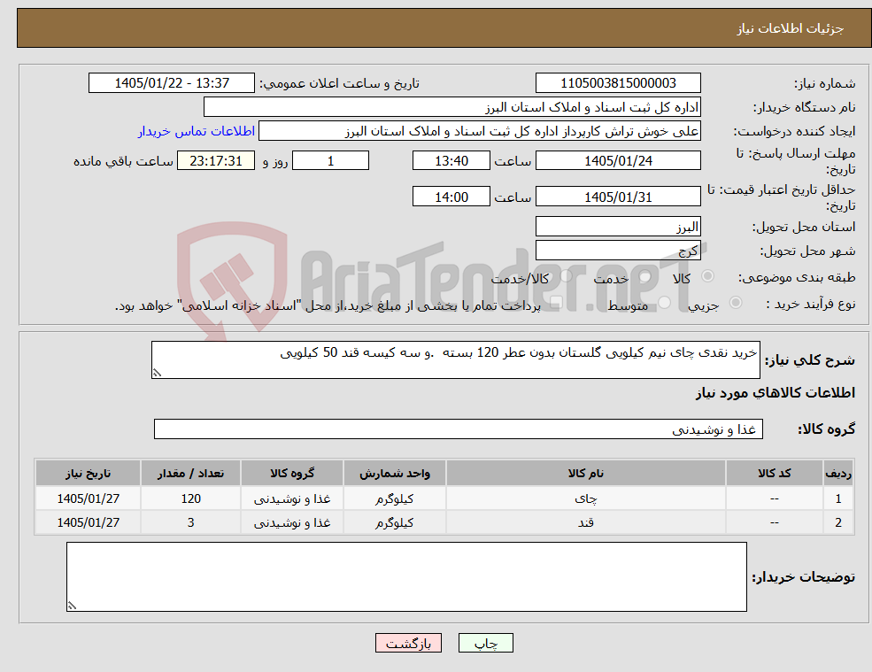Viewport: 872px width, 672px height.
Task: Click the چاپ print button
Action: click(485, 643)
